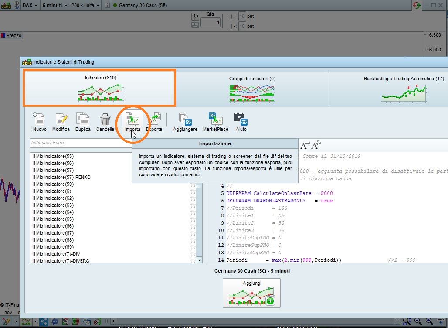Click the Modifica edit icon
Image resolution: width=448 pixels, height=328 pixels.
[61, 119]
